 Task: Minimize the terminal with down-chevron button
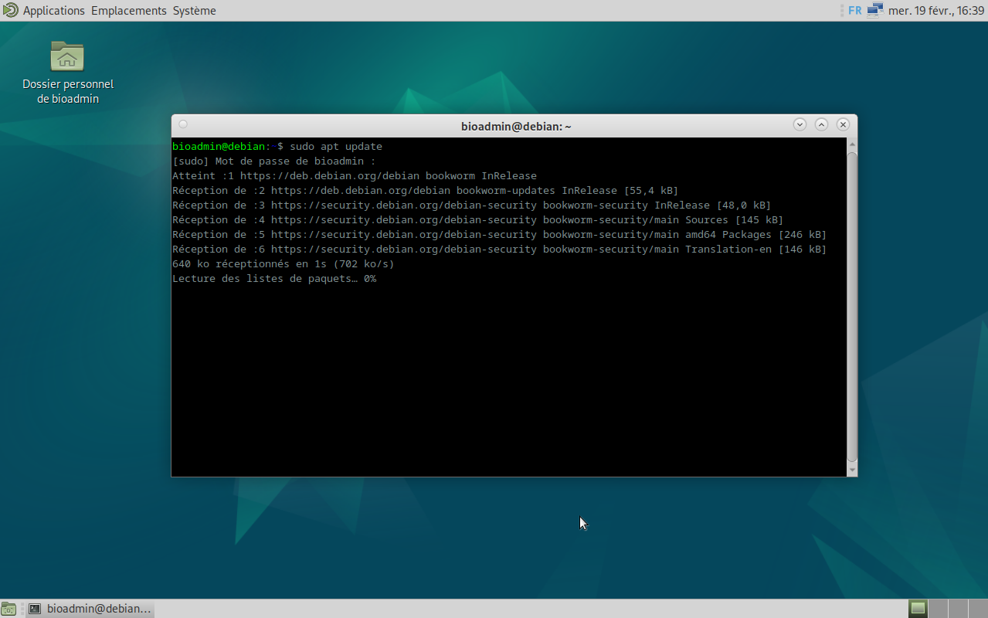[800, 124]
